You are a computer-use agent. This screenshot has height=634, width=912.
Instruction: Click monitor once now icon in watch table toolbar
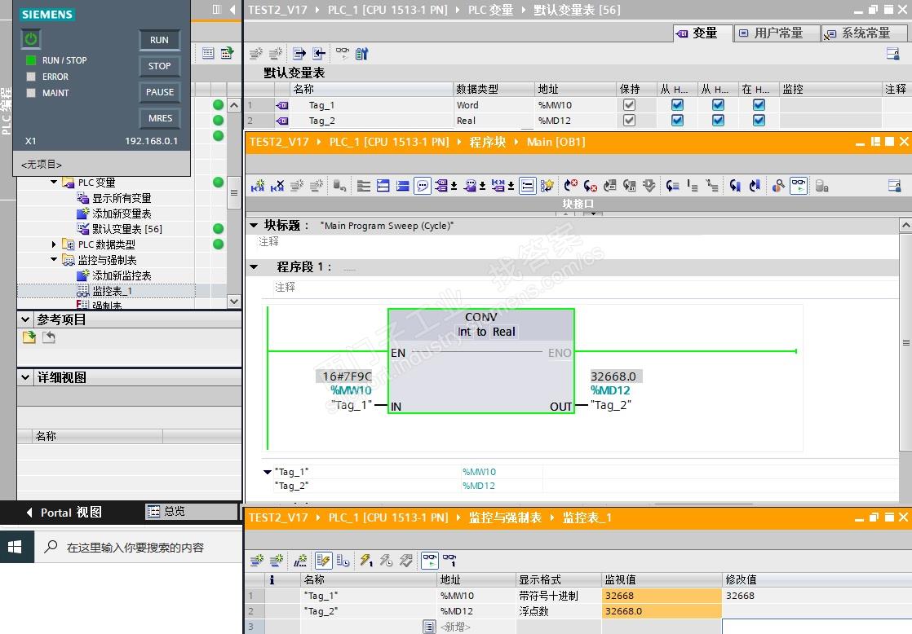[x=449, y=561]
